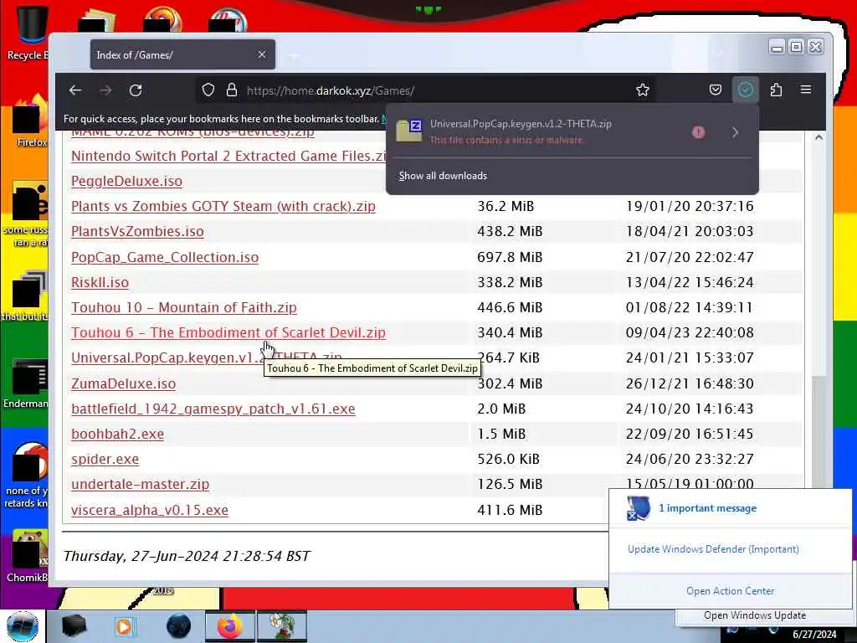Screen dimensions: 857x643
Task: Click the red malware warning icon
Action: (699, 131)
